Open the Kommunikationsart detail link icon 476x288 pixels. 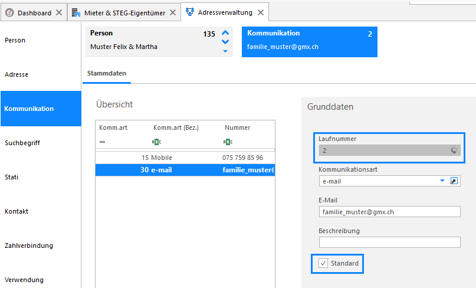454,181
